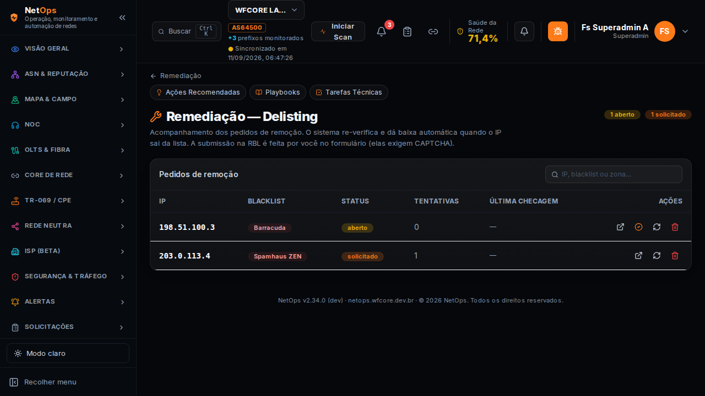Re-check 198.51.100.3 blacklist status
705x396 pixels.
click(657, 227)
